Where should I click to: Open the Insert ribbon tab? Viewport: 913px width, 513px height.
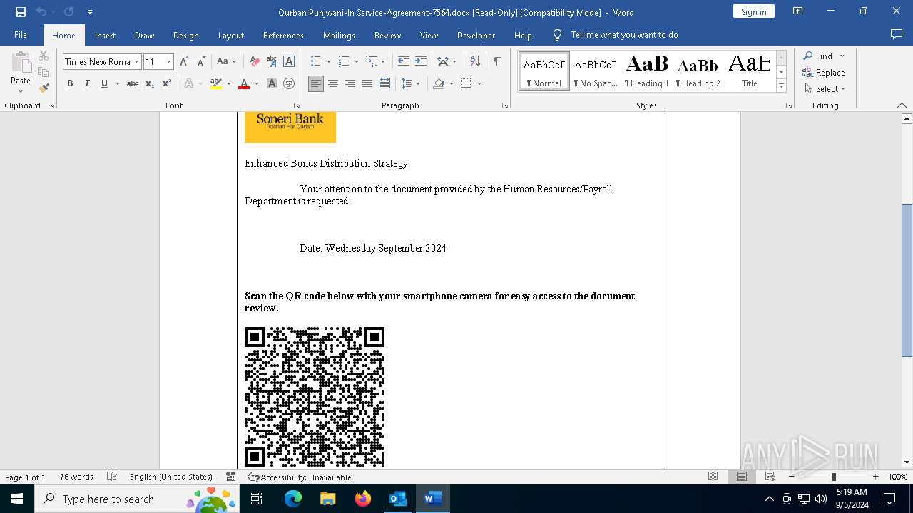(x=105, y=35)
